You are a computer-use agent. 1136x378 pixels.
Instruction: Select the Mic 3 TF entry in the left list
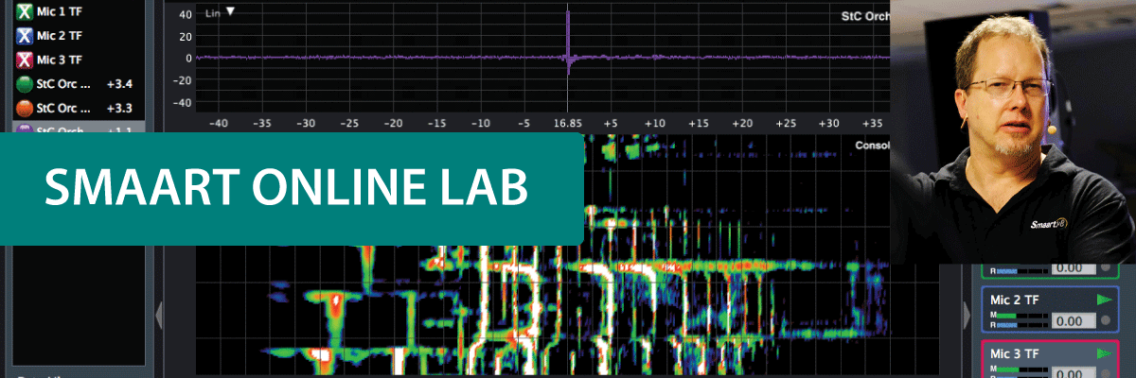pyautogui.click(x=79, y=60)
